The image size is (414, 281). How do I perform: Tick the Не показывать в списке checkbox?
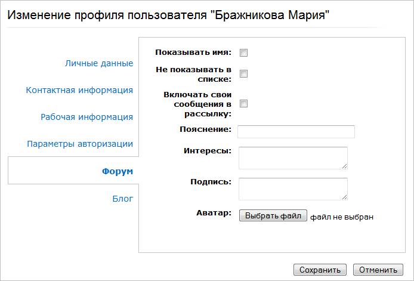coord(243,74)
